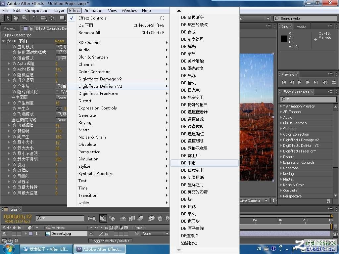Collapse the DE 下雨 effect group
The width and height of the screenshot is (339, 254).
(3, 41)
